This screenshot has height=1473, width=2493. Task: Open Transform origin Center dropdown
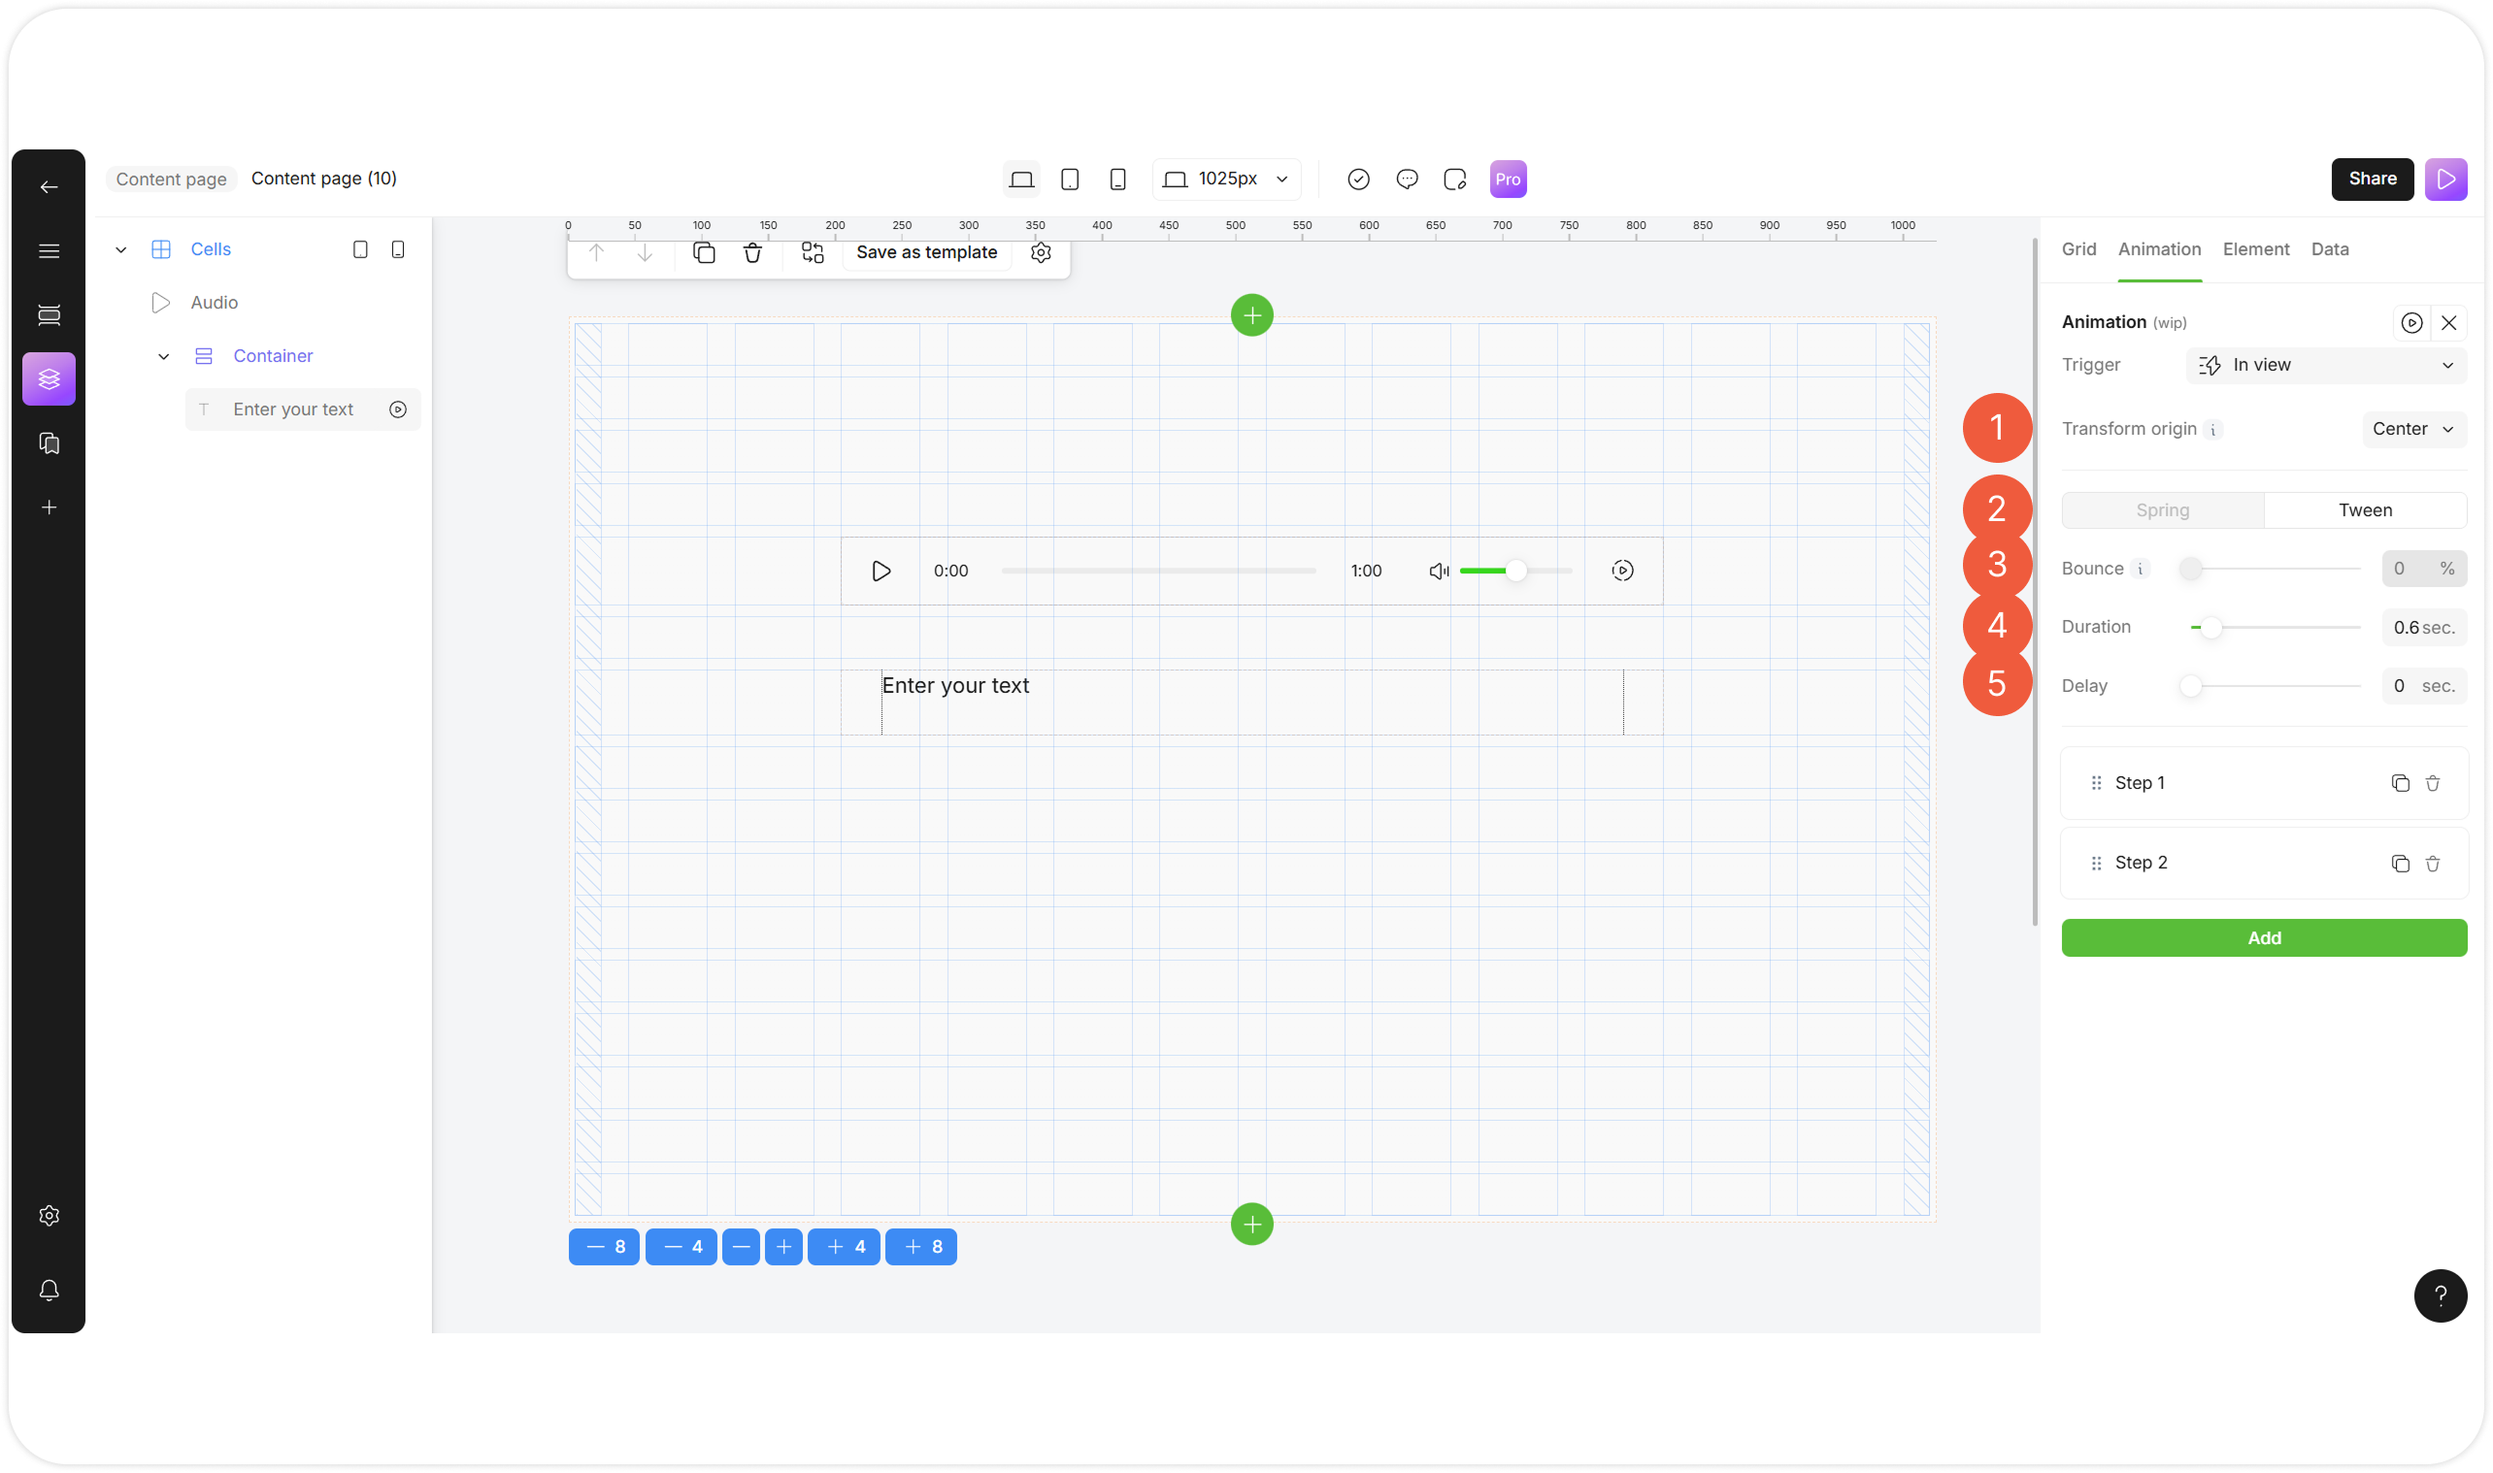[2412, 429]
